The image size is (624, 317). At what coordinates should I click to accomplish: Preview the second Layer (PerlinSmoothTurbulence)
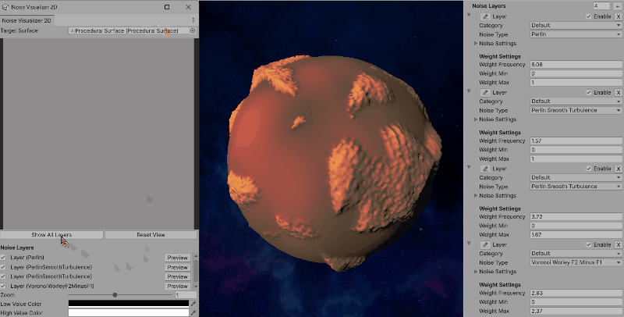178,276
